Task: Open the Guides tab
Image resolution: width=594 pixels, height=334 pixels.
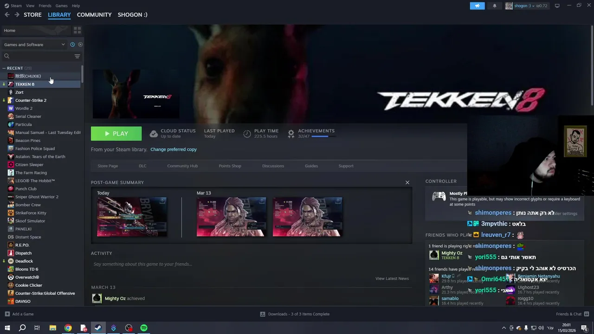Action: coord(311,166)
